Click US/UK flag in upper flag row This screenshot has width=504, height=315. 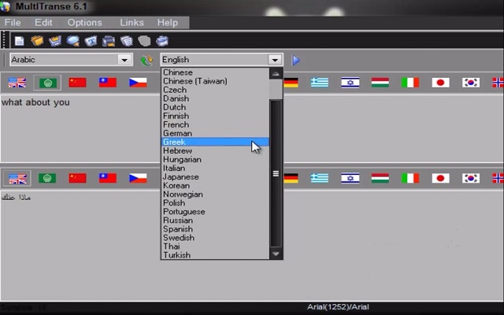point(17,83)
